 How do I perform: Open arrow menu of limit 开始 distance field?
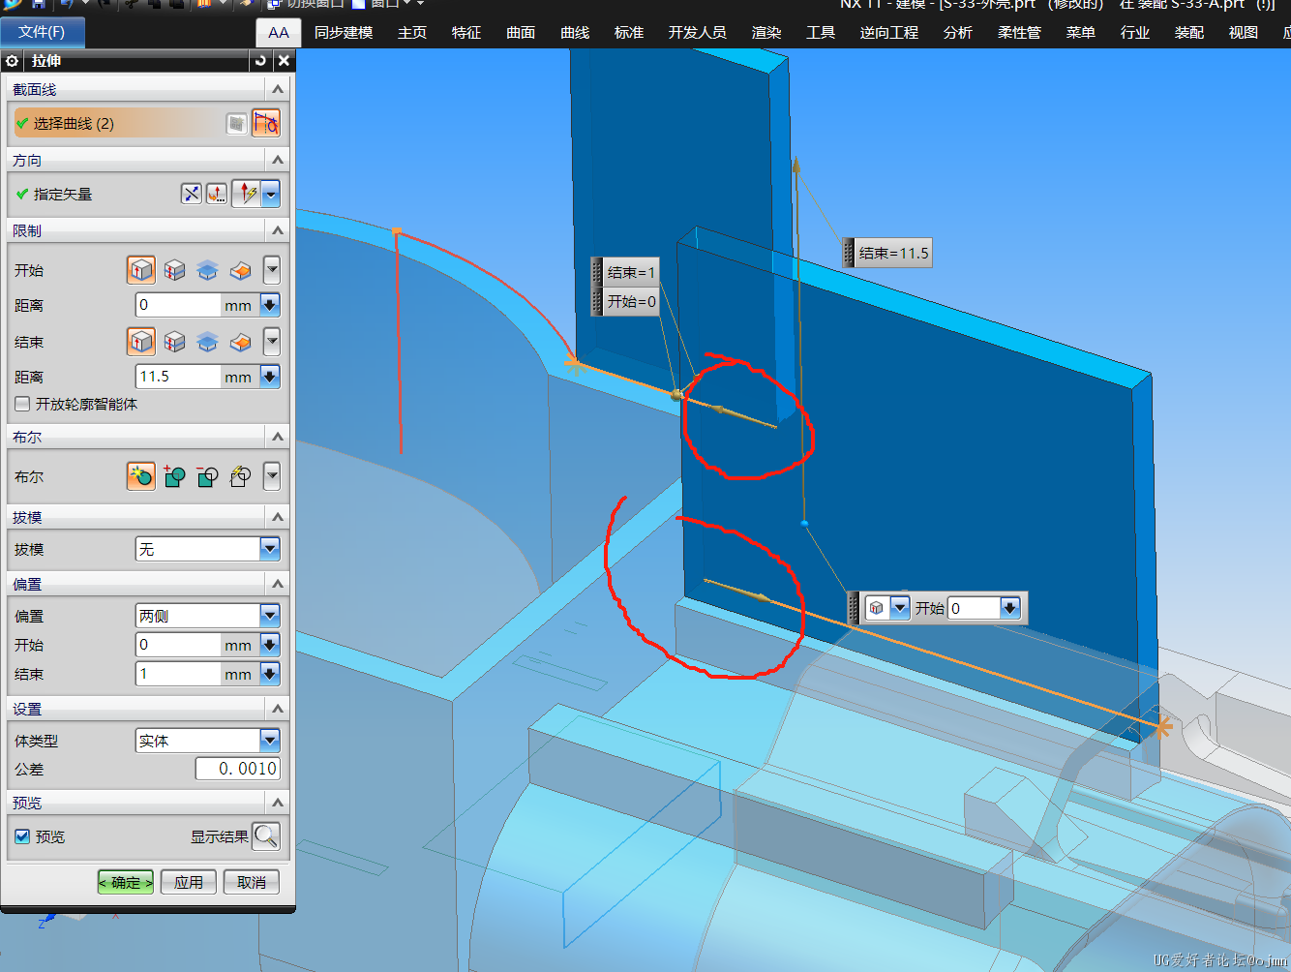pos(270,305)
